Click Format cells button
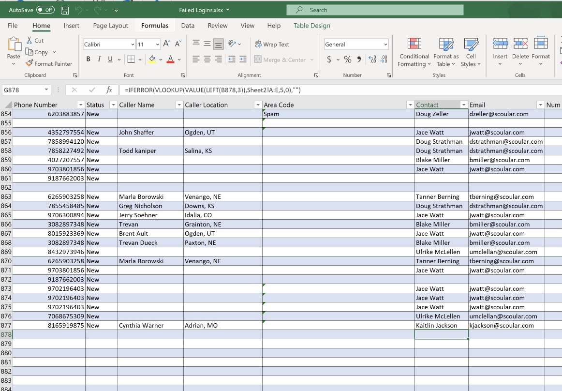 [x=541, y=52]
